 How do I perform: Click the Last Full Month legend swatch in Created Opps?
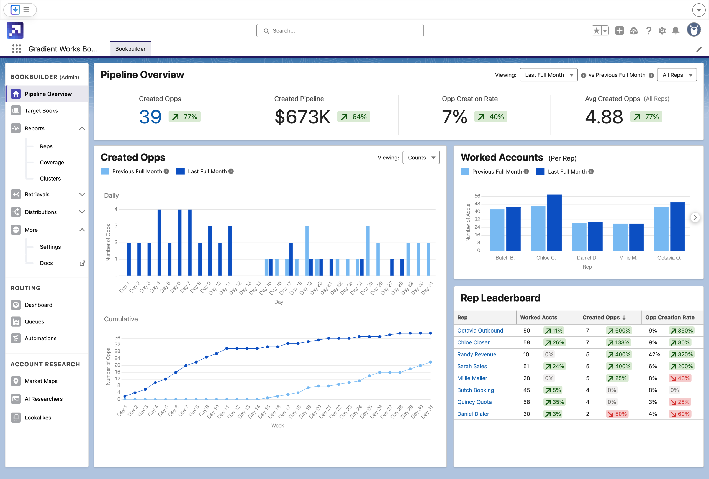[180, 171]
